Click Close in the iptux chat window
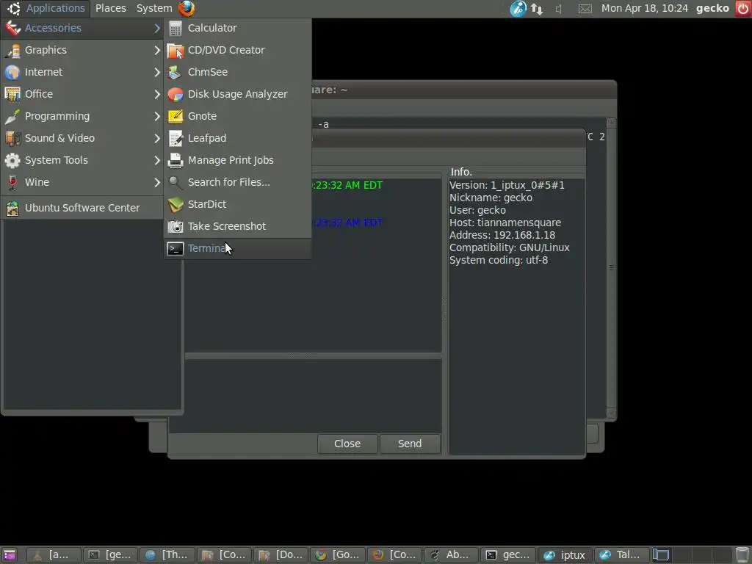Viewport: 752px width, 564px height. (x=347, y=444)
